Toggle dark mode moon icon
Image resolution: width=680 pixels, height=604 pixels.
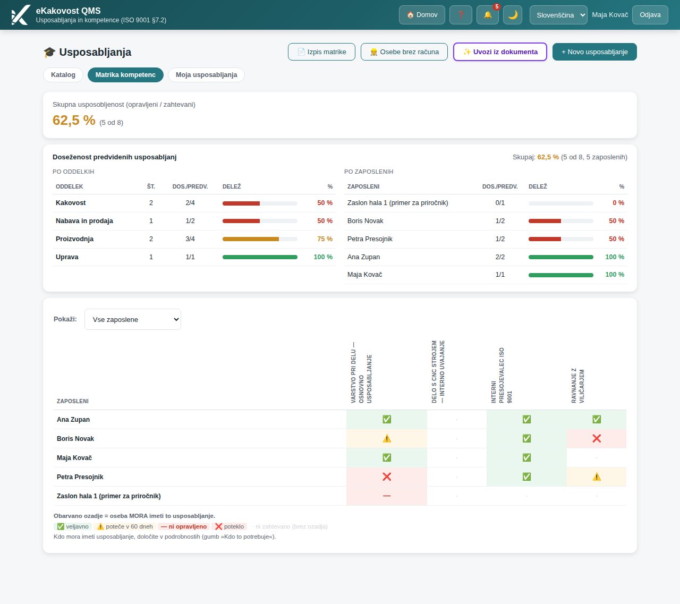[x=513, y=15]
